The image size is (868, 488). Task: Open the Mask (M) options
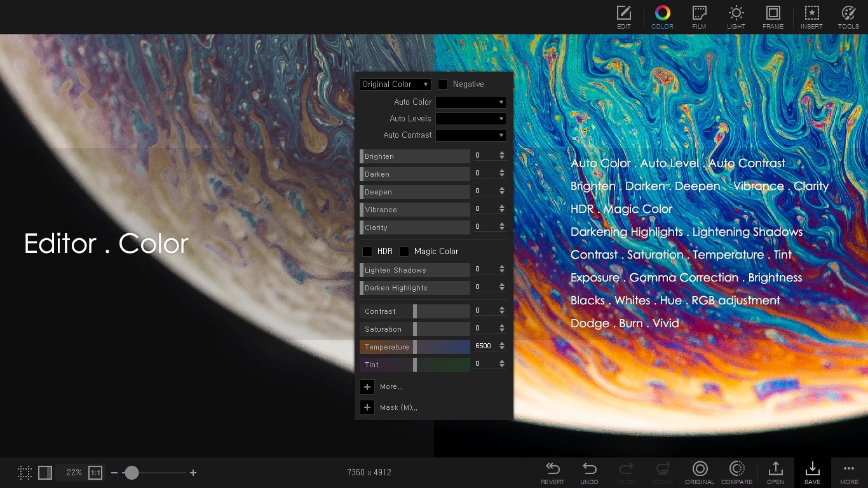[367, 407]
